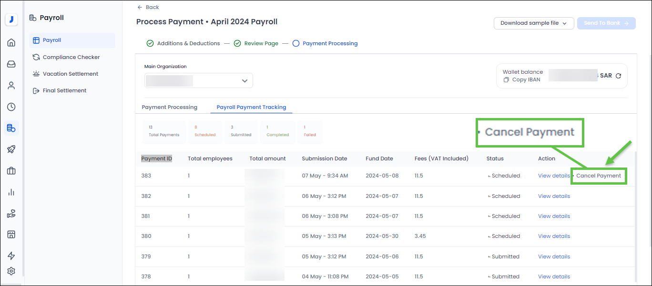Filter by the Failed payments card
This screenshot has height=286, width=652.
click(x=310, y=131)
